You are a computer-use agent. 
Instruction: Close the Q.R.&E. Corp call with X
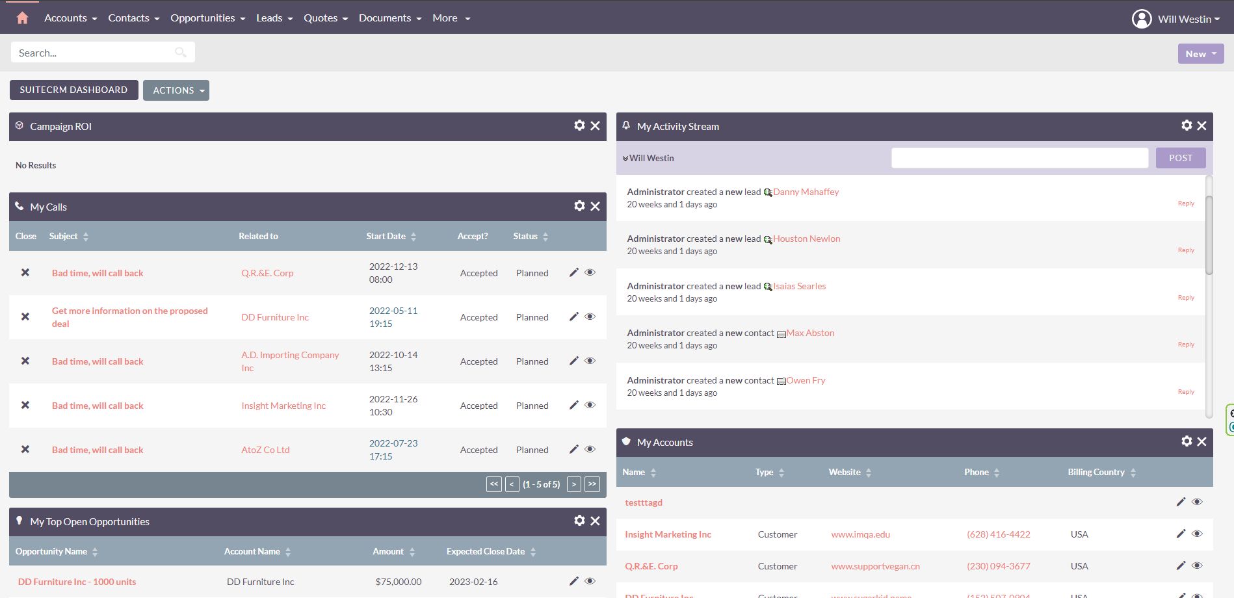pos(25,272)
